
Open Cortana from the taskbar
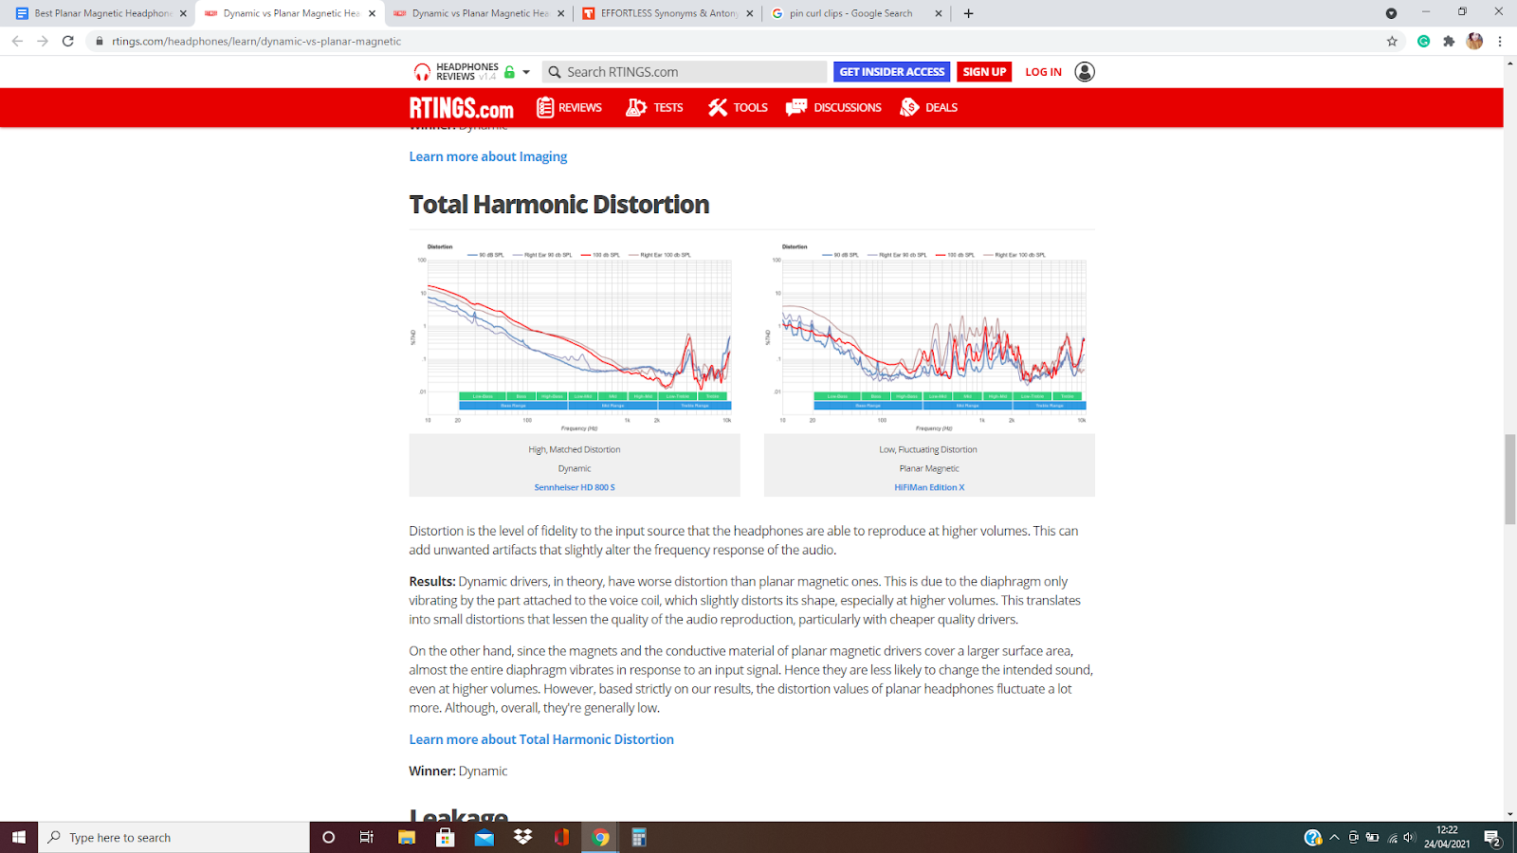coord(328,837)
